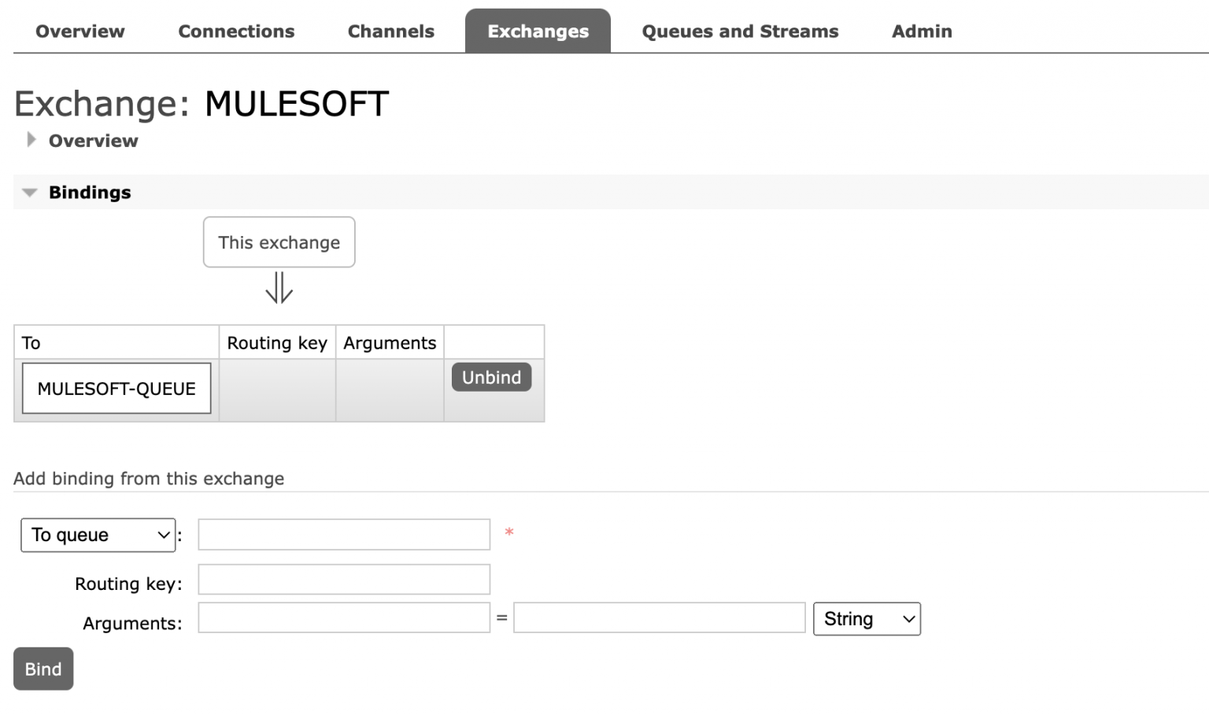Screen dimensions: 1209x715
Task: Open the To queue dropdown
Action: 98,535
